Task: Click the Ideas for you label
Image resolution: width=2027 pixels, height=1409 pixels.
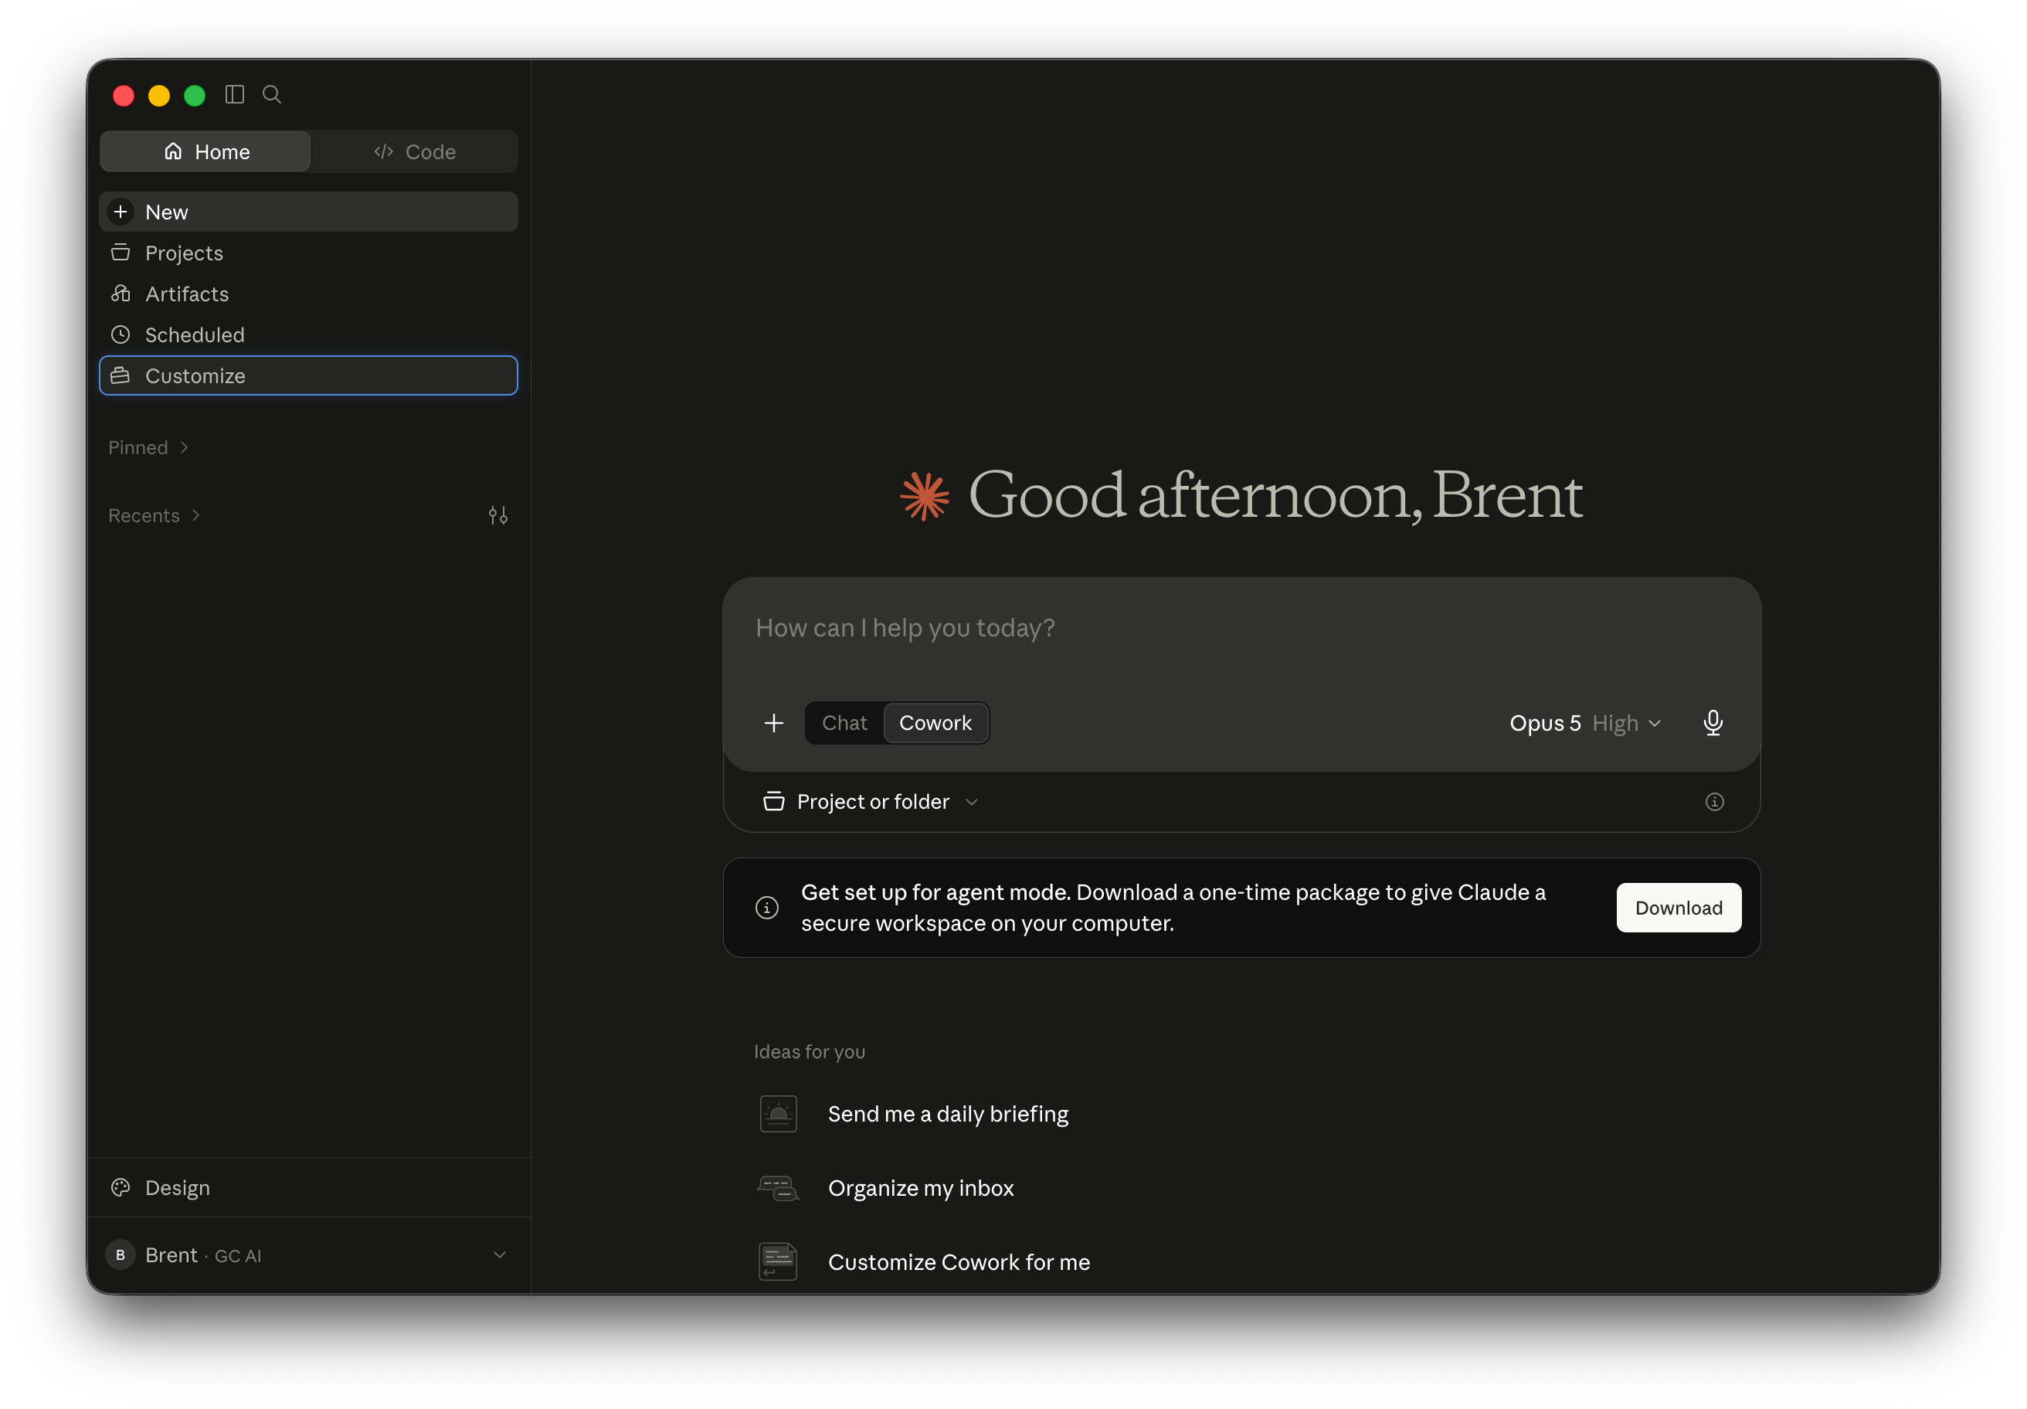Action: point(810,1051)
